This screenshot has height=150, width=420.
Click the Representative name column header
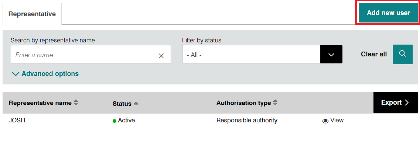tap(40, 103)
